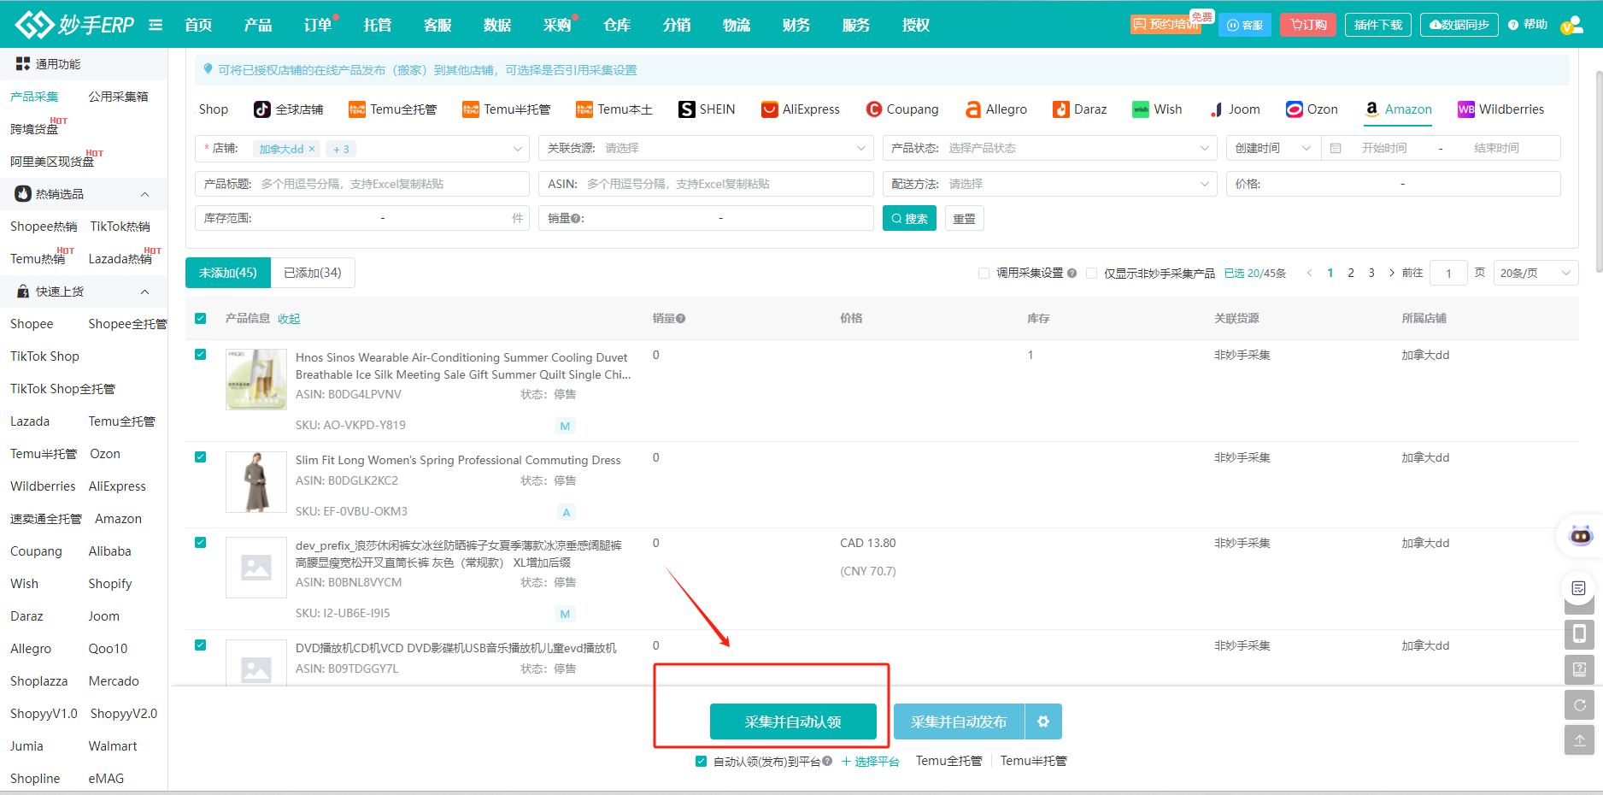Click the user avatar icon at top right
This screenshot has height=795, width=1603.
(x=1571, y=26)
